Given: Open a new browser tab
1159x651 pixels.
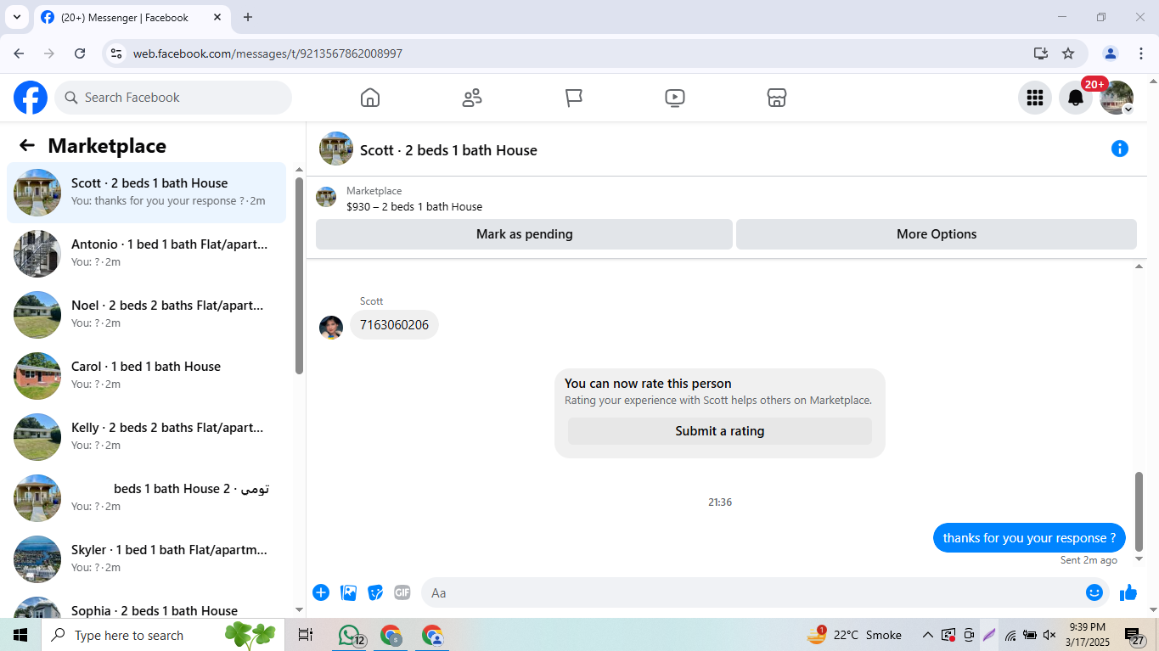Looking at the screenshot, I should click(x=248, y=17).
